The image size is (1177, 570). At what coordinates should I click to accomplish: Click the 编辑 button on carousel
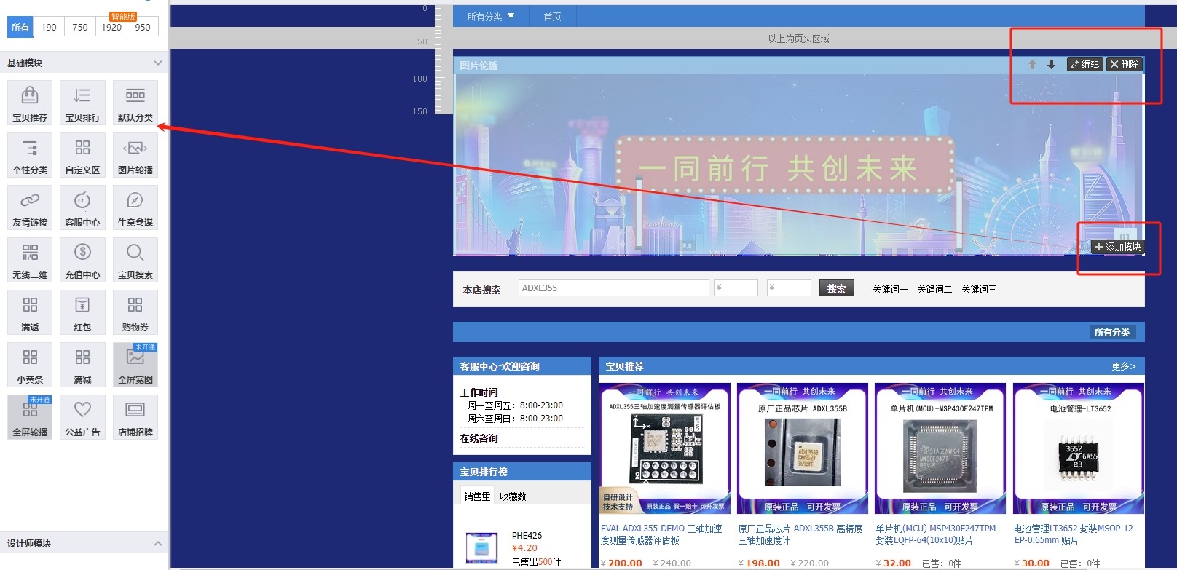pos(1085,65)
